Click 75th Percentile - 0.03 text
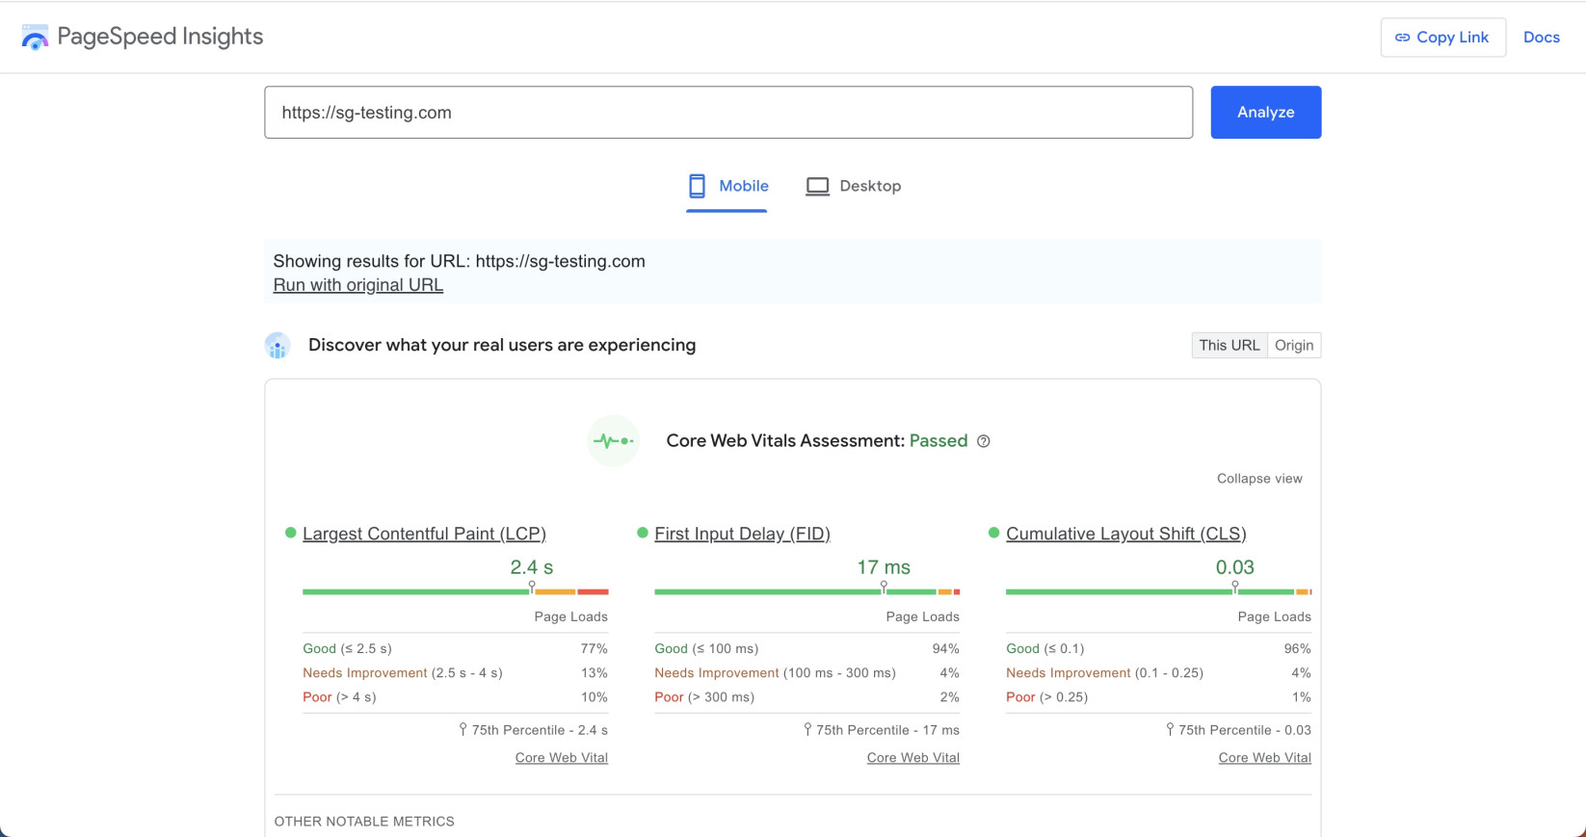The width and height of the screenshot is (1586, 837). [1245, 730]
